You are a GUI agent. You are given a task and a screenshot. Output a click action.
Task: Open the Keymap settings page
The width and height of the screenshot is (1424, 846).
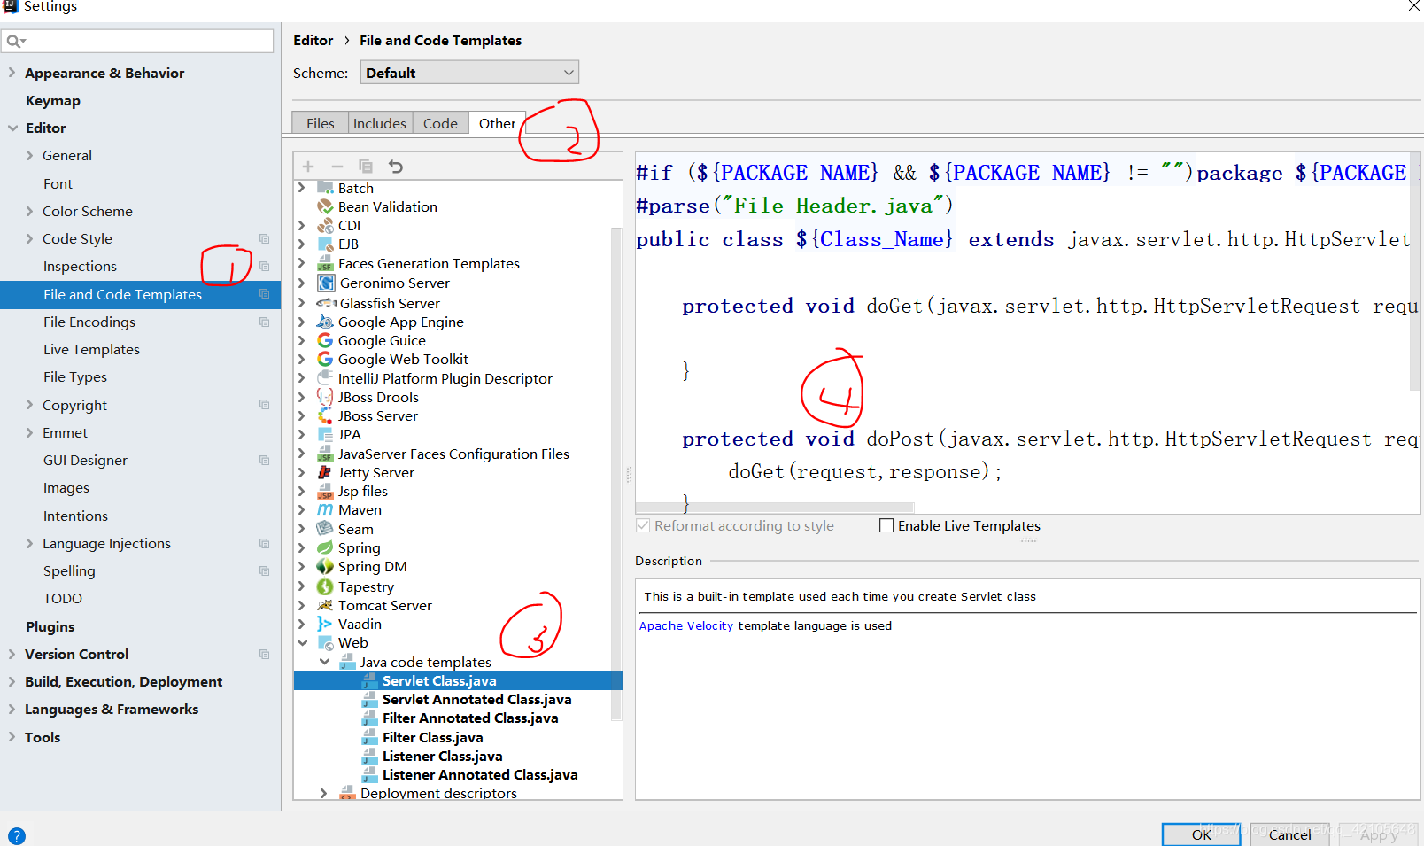pos(53,100)
